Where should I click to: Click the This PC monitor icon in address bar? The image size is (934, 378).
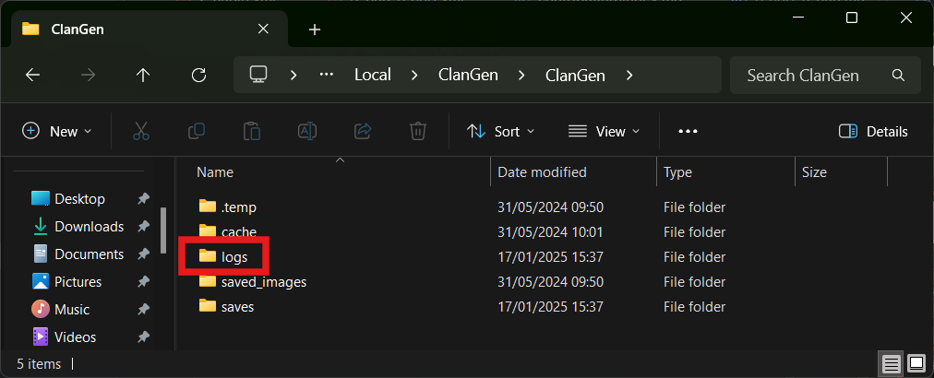pyautogui.click(x=258, y=75)
